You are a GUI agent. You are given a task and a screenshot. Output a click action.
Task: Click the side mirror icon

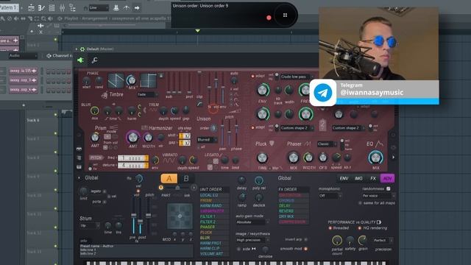tap(254, 249)
